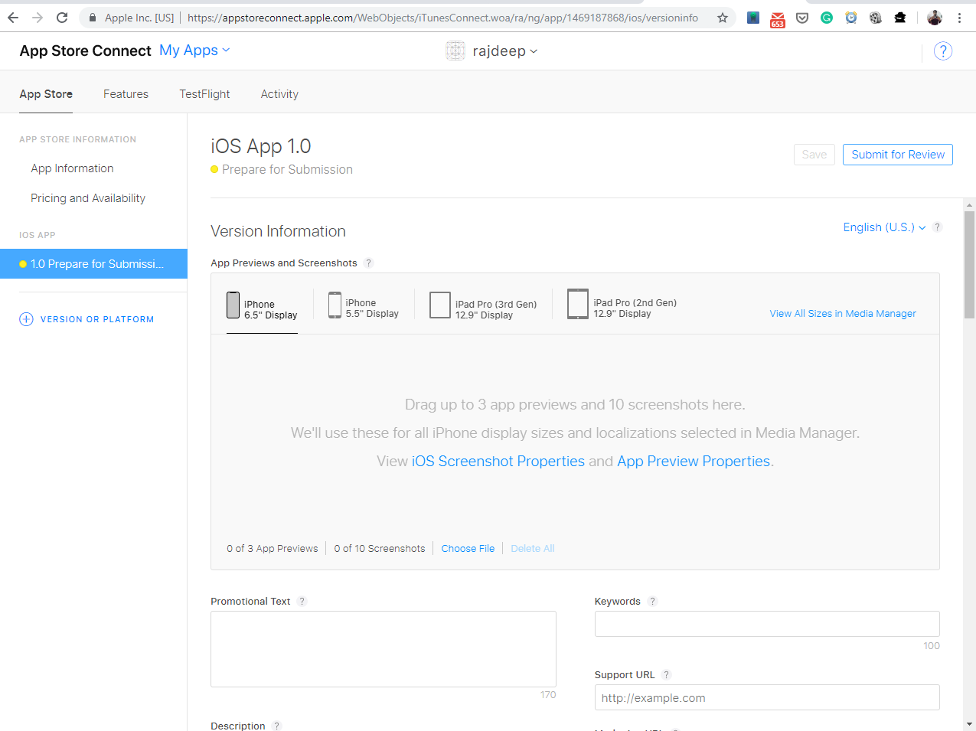Click into the Keywords field
The width and height of the screenshot is (976, 731).
tap(767, 624)
